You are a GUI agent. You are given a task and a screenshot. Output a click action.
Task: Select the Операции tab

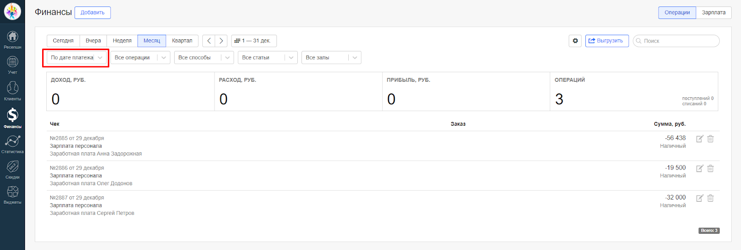(x=677, y=12)
